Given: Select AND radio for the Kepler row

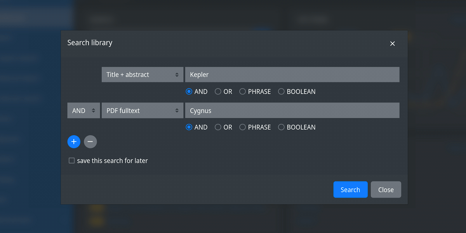Looking at the screenshot, I should [189, 92].
